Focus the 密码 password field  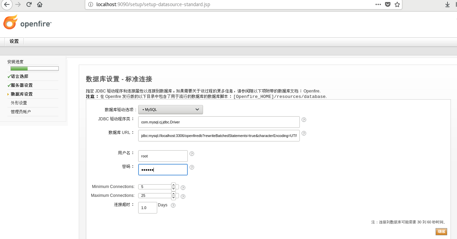163,170
